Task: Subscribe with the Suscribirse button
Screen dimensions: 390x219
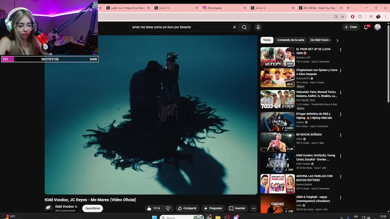Action: pos(92,208)
